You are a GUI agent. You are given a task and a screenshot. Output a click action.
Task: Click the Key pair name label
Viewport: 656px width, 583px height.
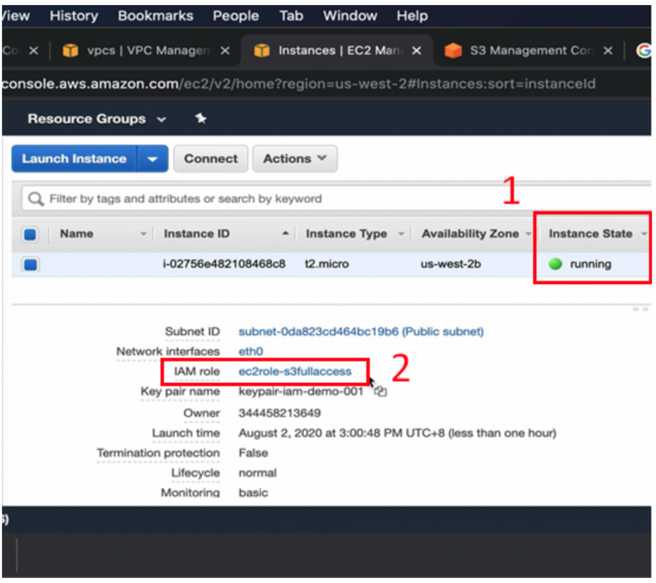pos(180,391)
